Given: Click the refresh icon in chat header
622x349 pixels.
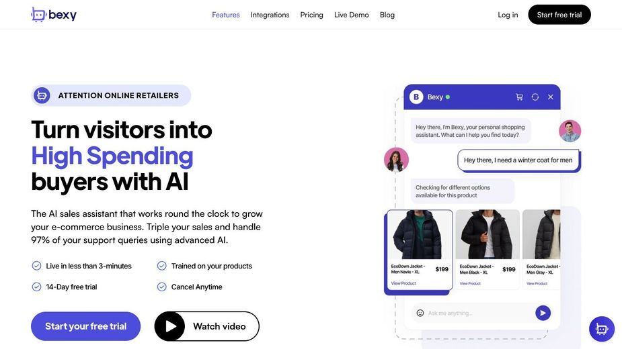Looking at the screenshot, I should point(535,97).
